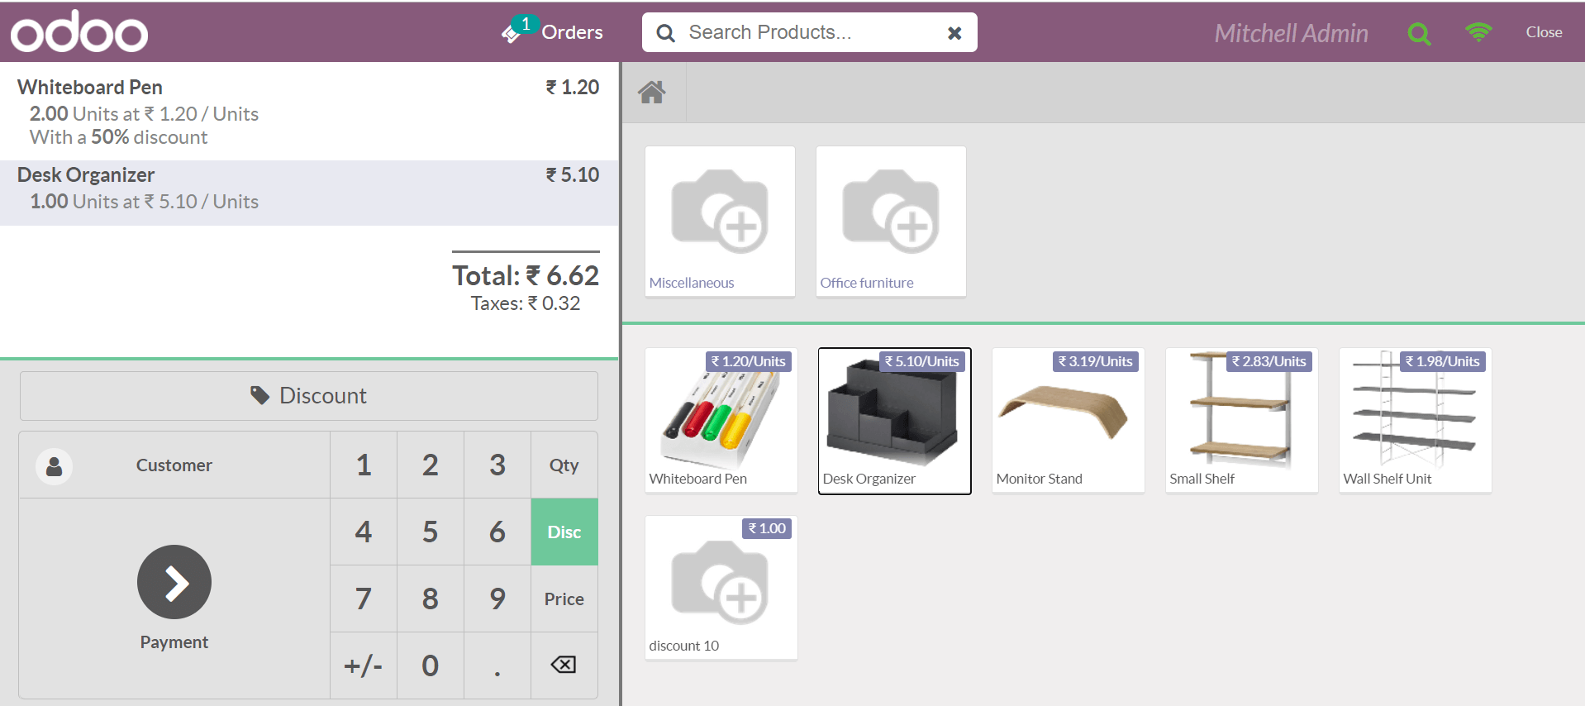Screen dimensions: 1585x706
Task: Add Monitor Stand product to order
Action: [x=1068, y=421]
